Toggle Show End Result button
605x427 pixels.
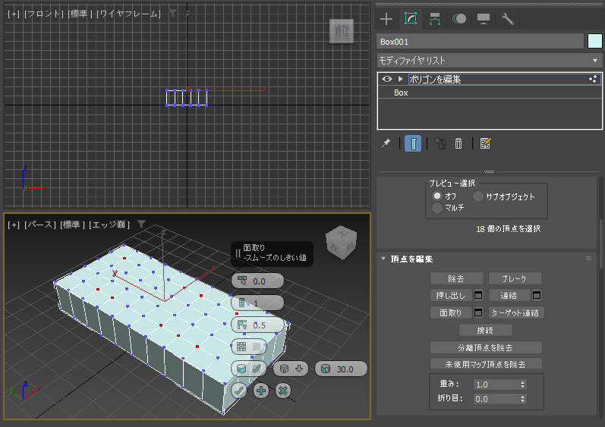pos(413,143)
